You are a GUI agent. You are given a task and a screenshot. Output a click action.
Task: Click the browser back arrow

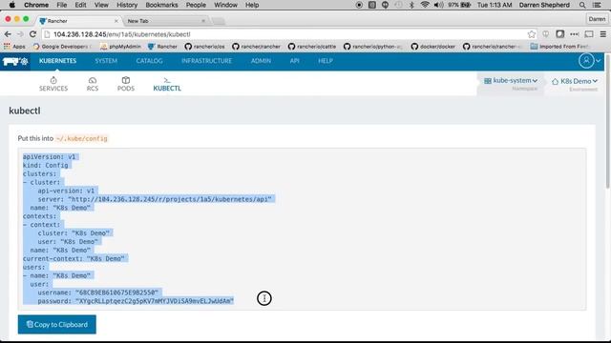coord(8,34)
